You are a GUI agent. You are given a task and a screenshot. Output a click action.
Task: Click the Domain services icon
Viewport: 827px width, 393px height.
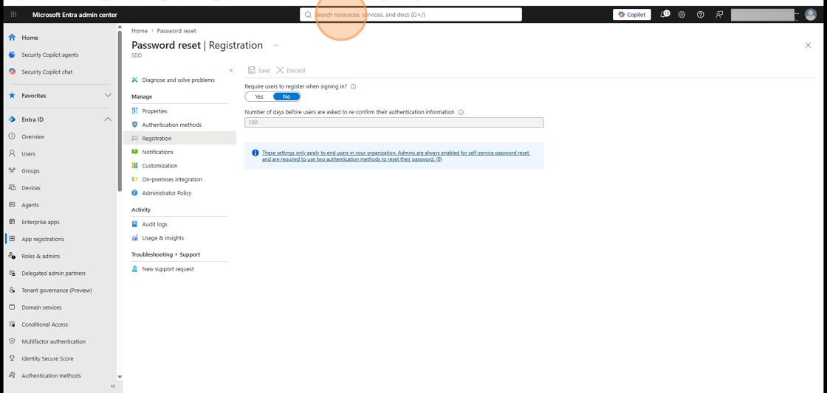pos(12,307)
